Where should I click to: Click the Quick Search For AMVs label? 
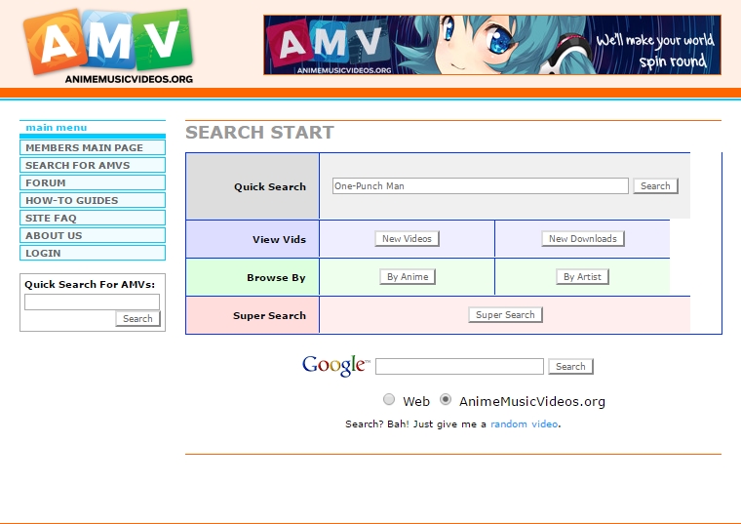click(90, 284)
